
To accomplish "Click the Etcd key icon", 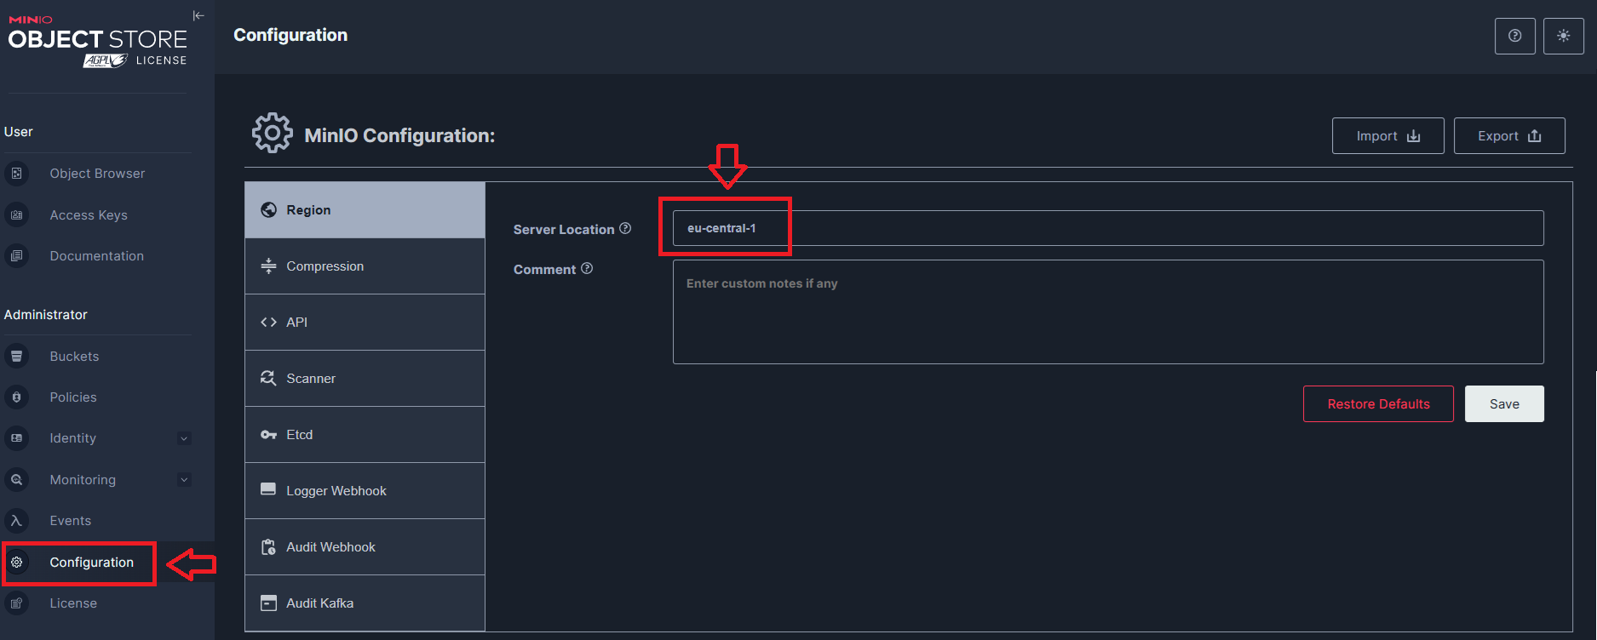I will (268, 435).
